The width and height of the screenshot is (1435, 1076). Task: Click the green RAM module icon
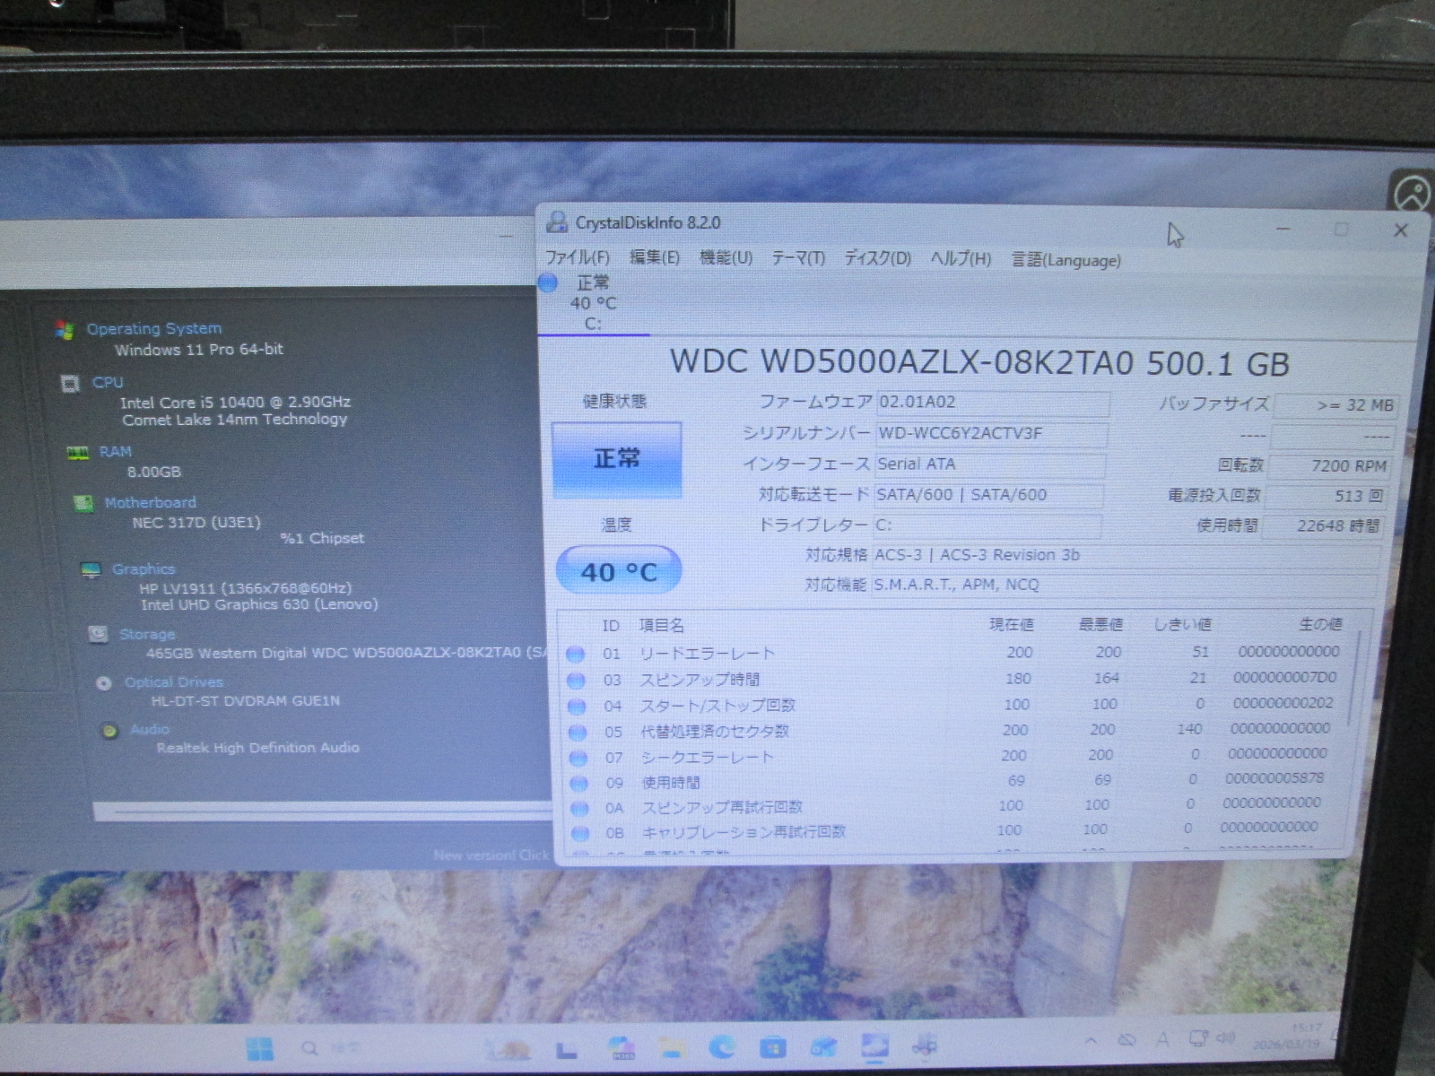(x=78, y=453)
